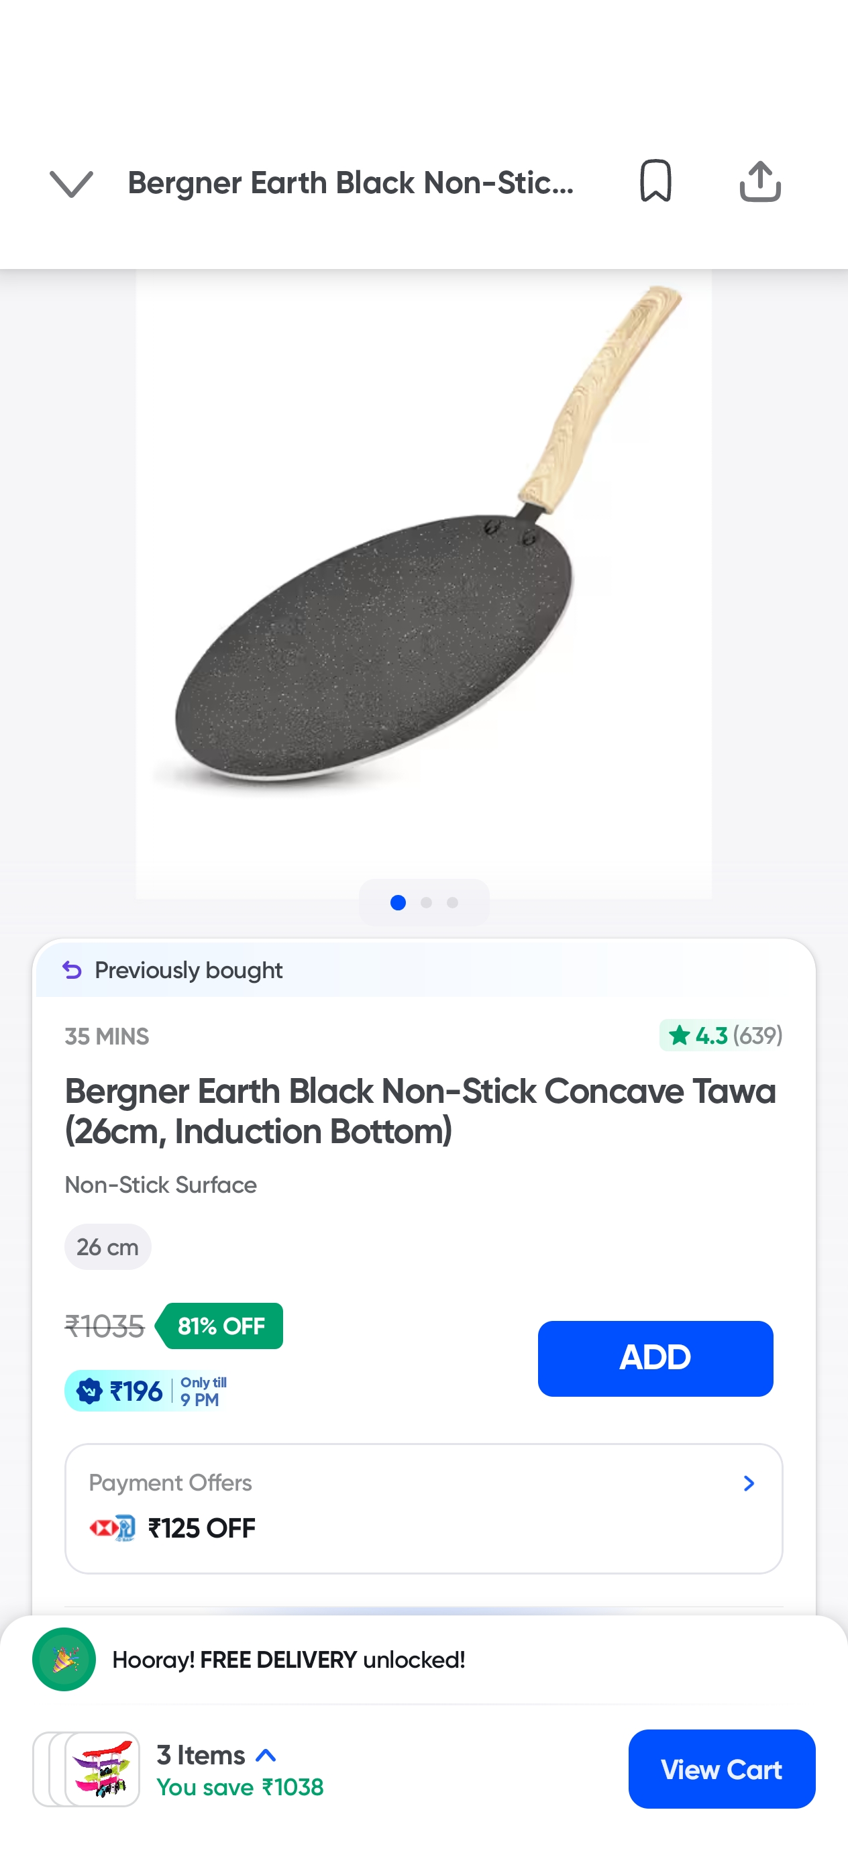Select the first image page dot
Image resolution: width=848 pixels, height=1865 pixels.
[398, 902]
